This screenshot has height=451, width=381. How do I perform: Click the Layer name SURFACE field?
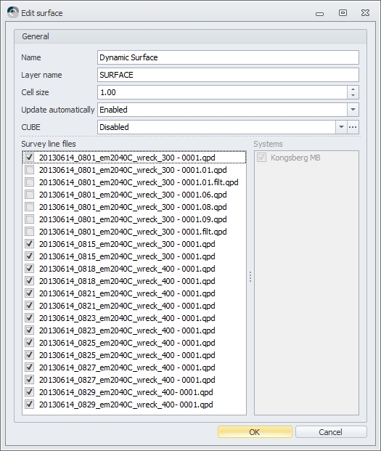[228, 75]
